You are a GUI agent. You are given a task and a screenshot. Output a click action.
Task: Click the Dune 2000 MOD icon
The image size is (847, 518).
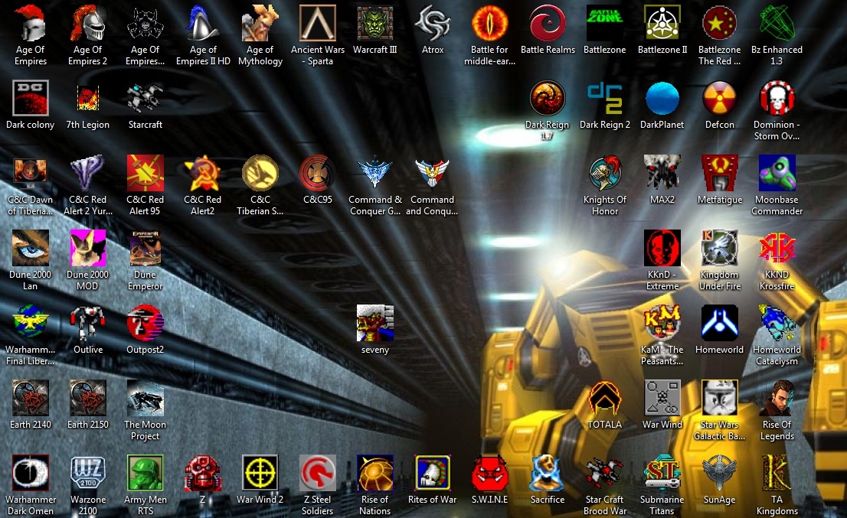pyautogui.click(x=87, y=248)
